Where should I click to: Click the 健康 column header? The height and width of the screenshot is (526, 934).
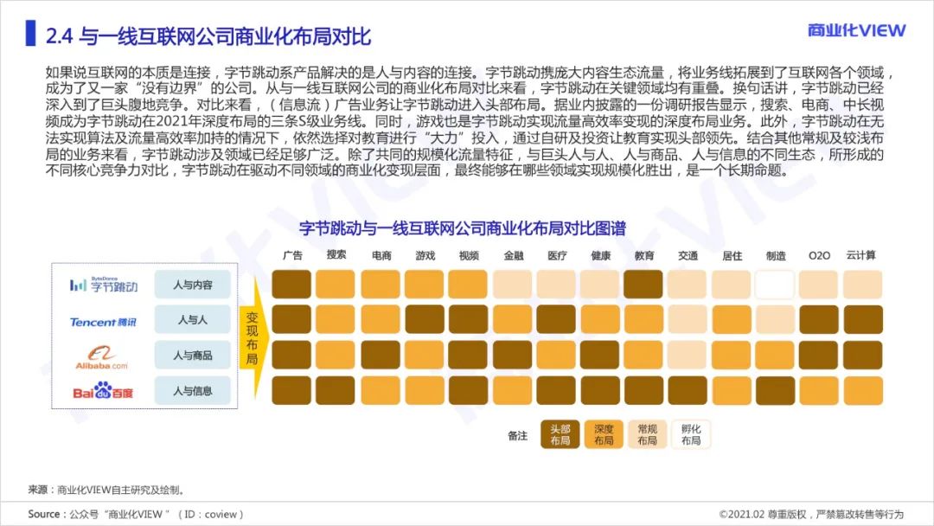(x=600, y=255)
